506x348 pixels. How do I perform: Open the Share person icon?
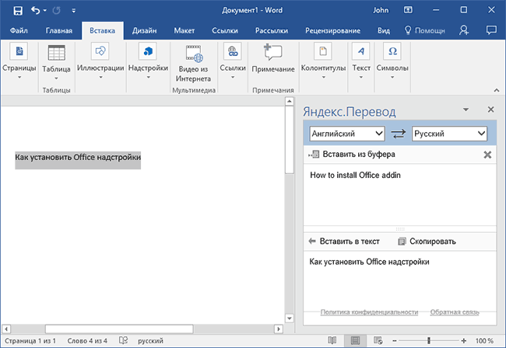click(x=464, y=30)
